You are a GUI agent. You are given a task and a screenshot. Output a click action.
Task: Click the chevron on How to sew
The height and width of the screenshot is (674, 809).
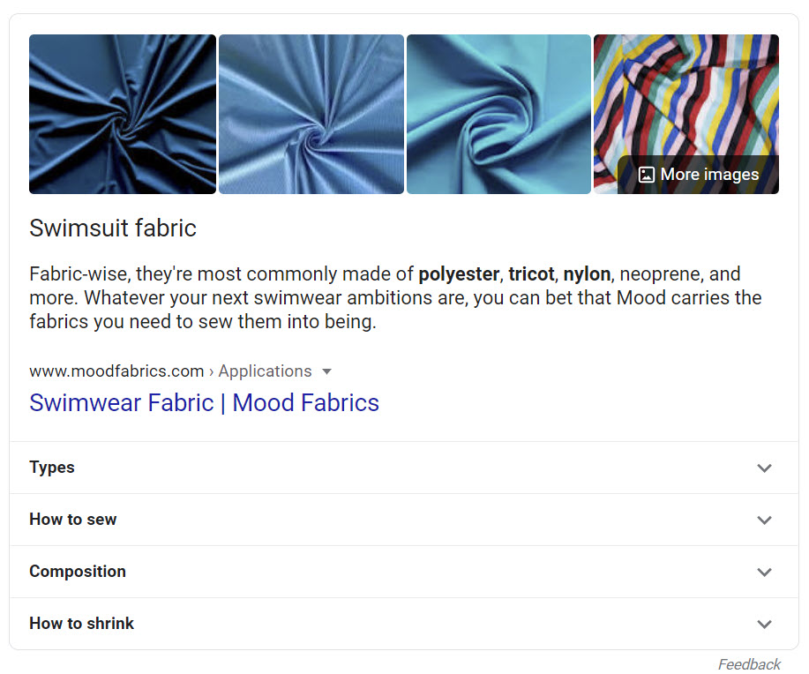764,520
